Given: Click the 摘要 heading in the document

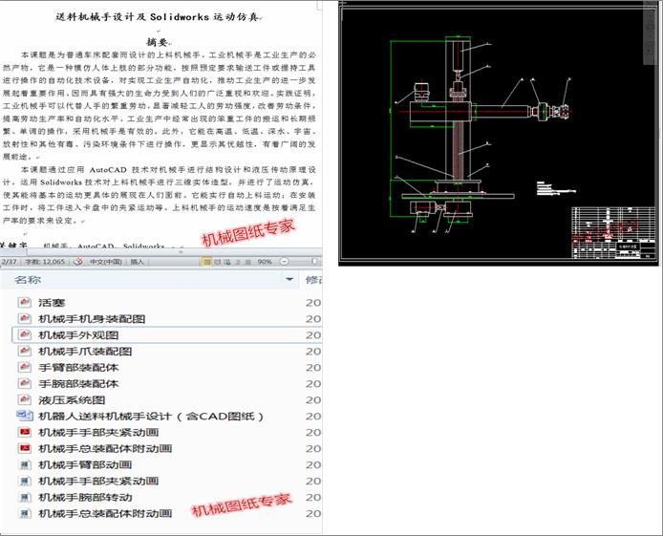Looking at the screenshot, I should (x=157, y=42).
